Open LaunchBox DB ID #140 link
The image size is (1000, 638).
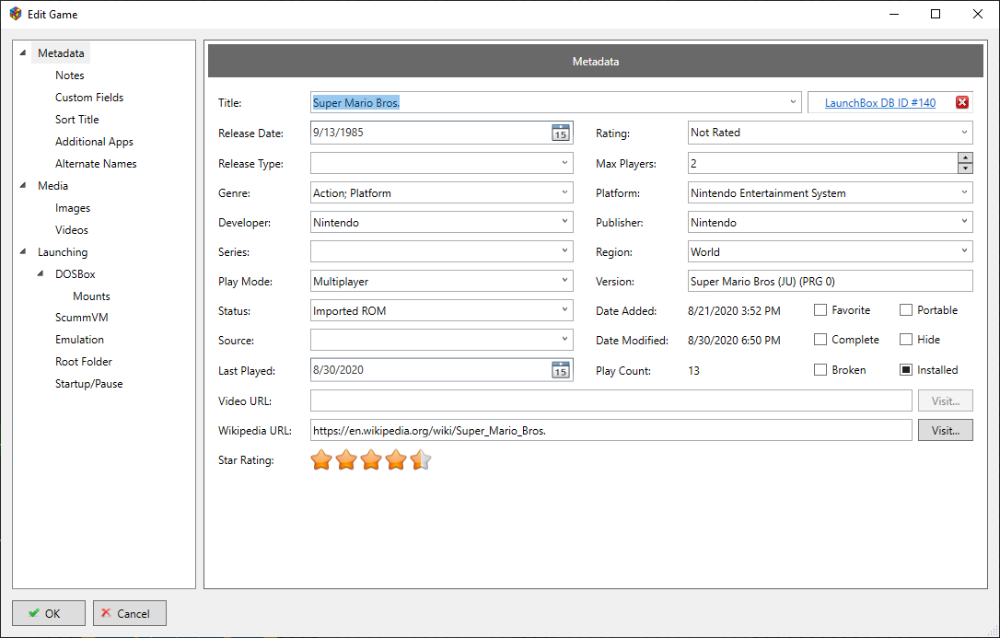pos(880,102)
